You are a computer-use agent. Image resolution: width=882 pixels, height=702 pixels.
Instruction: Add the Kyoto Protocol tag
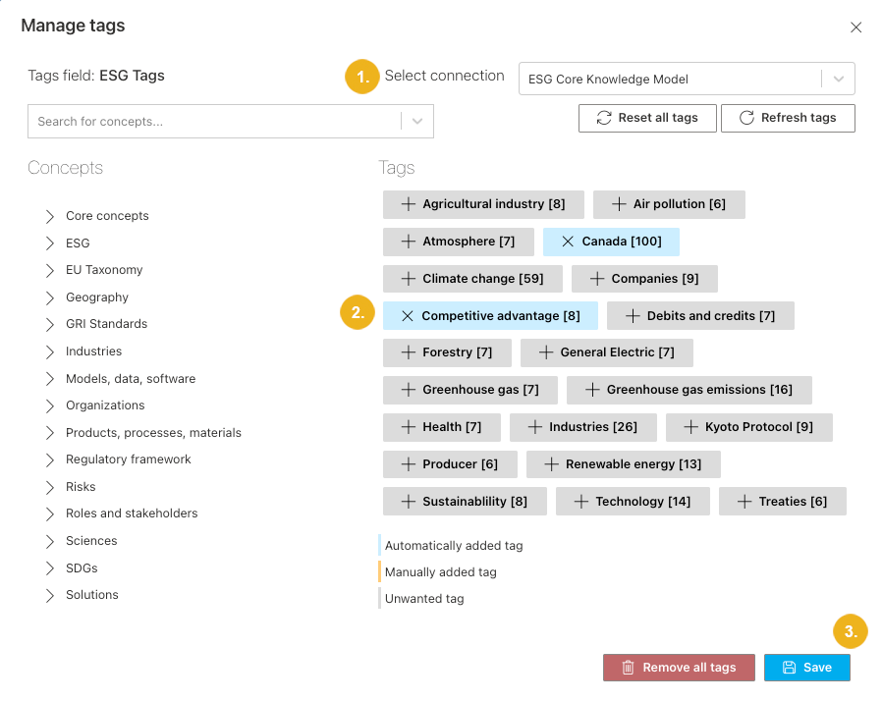click(690, 427)
